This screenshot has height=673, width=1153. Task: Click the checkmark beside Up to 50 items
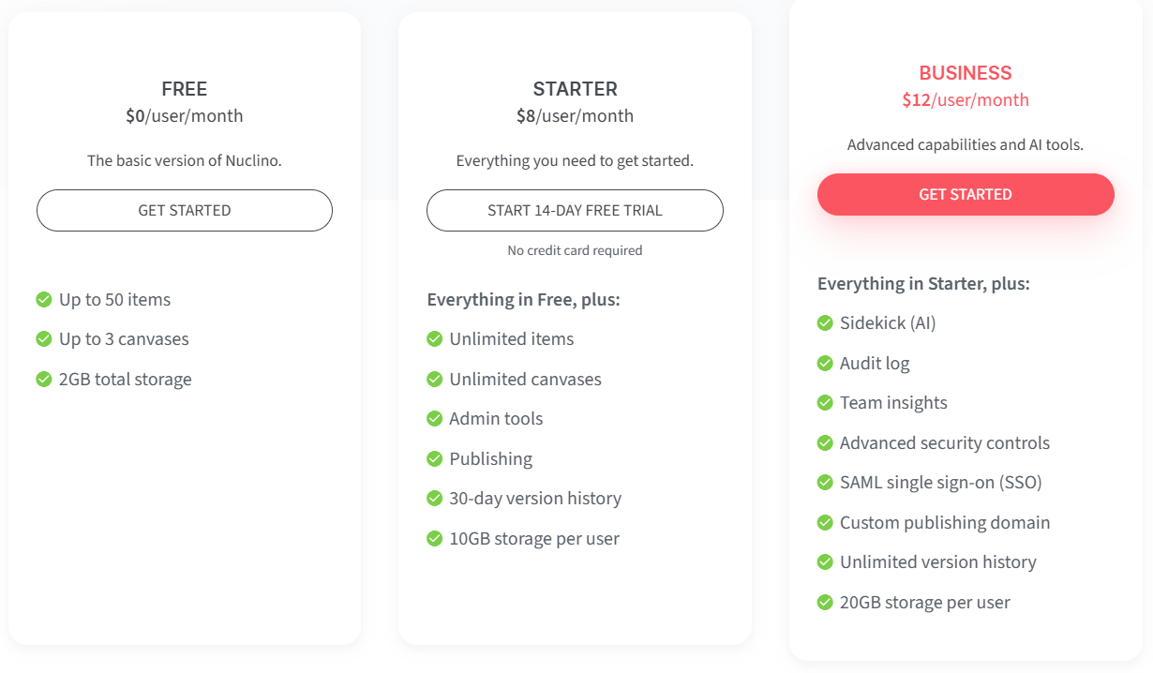(44, 300)
